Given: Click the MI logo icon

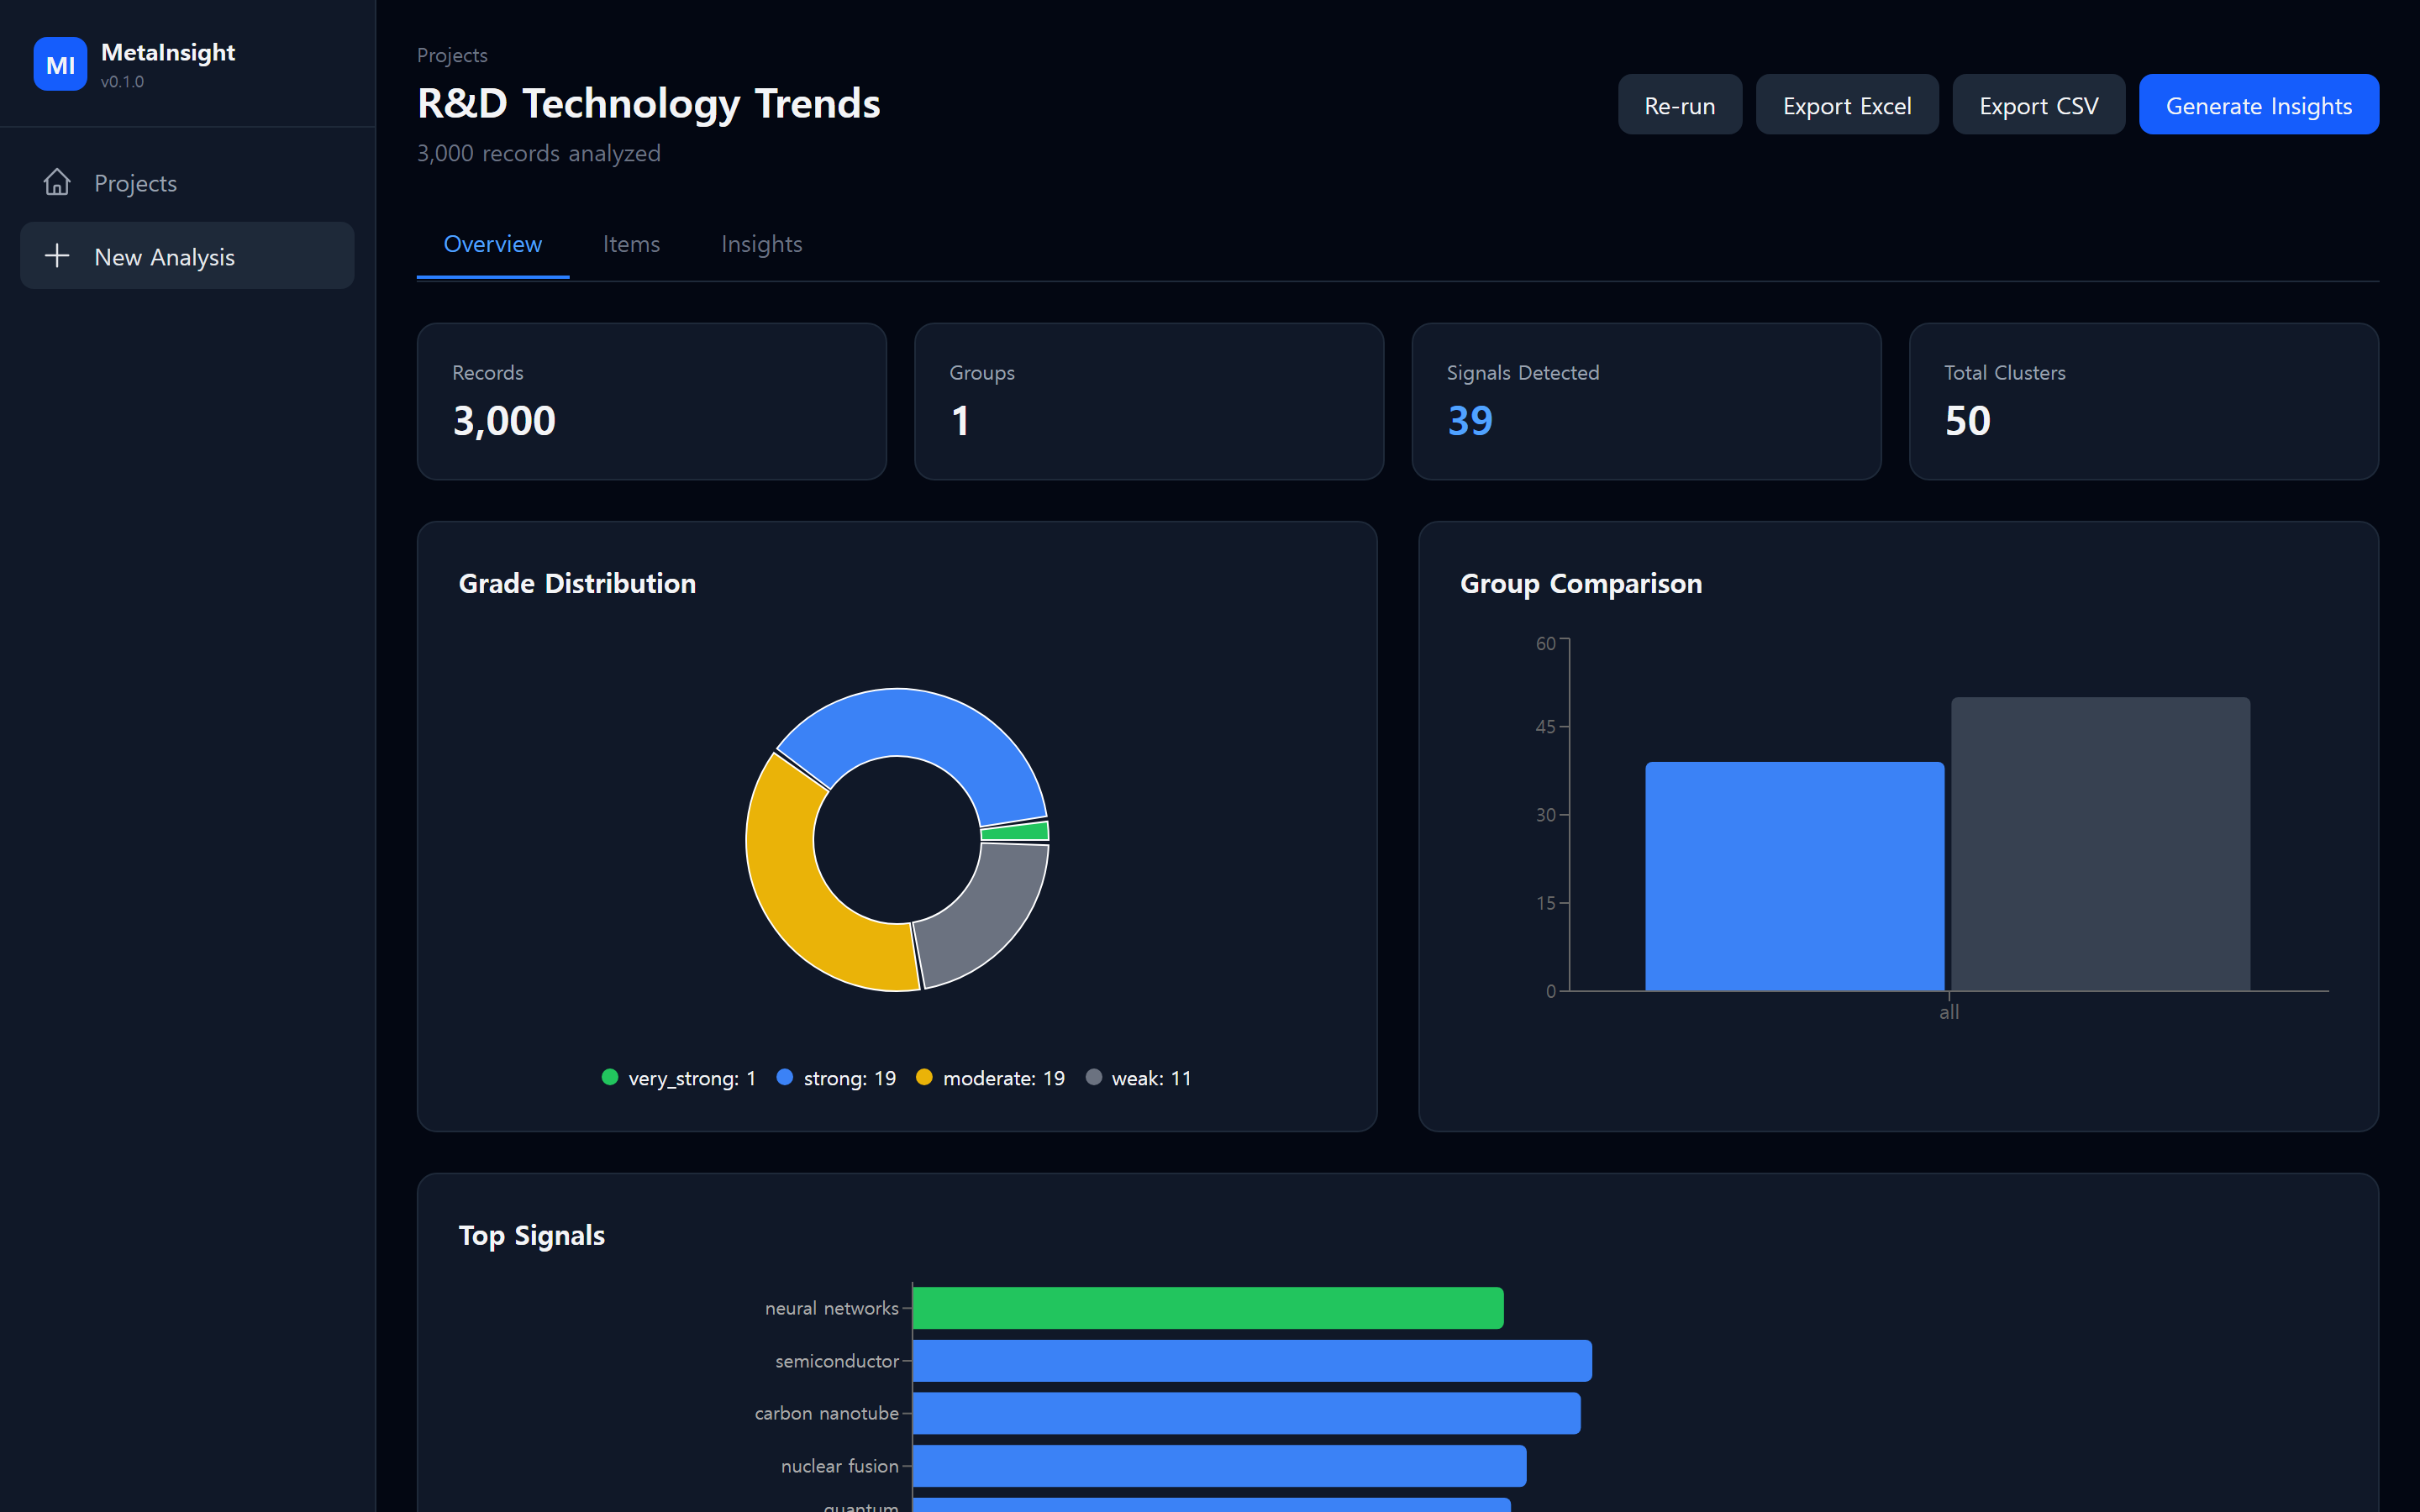Looking at the screenshot, I should (60, 64).
